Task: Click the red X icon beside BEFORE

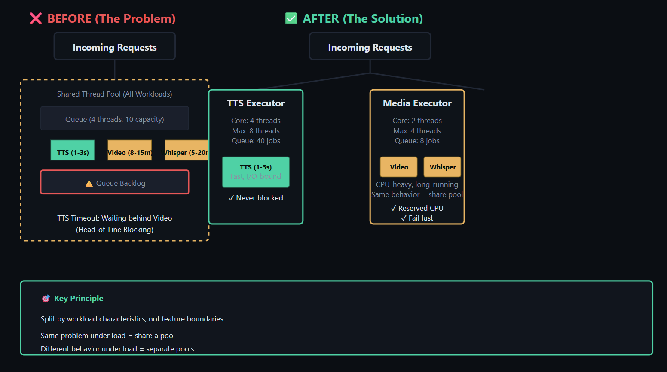Action: click(36, 18)
